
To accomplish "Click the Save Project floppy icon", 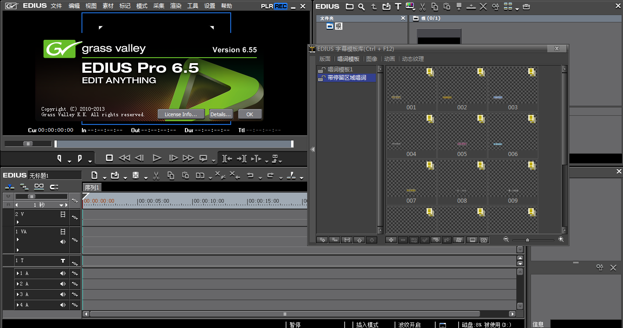I will (135, 175).
